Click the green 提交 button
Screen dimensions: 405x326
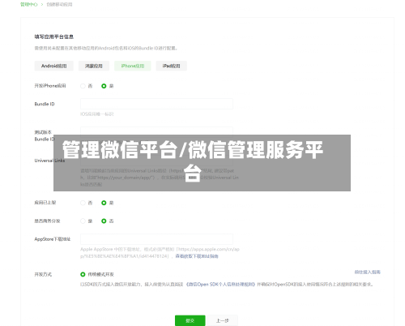tap(190, 320)
